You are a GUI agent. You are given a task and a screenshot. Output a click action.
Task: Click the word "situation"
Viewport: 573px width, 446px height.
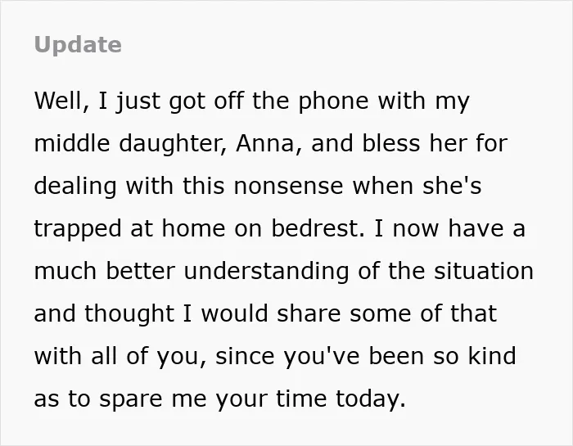[x=484, y=271]
